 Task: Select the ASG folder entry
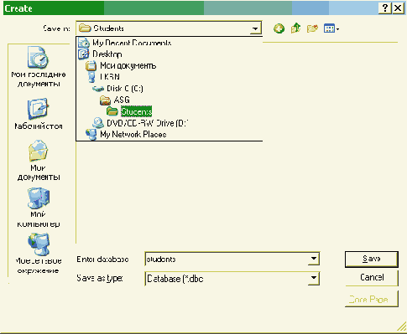click(x=115, y=100)
